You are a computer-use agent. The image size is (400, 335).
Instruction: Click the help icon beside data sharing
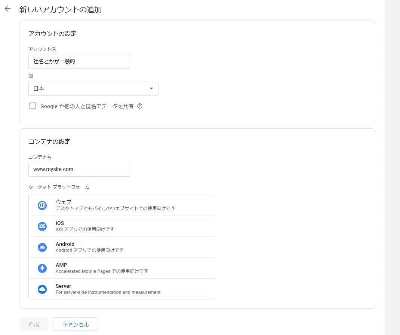pyautogui.click(x=140, y=106)
